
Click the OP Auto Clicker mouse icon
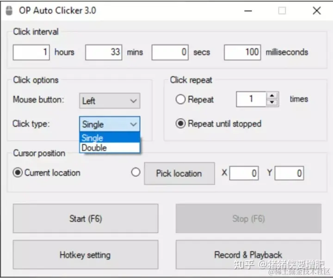click(x=9, y=11)
